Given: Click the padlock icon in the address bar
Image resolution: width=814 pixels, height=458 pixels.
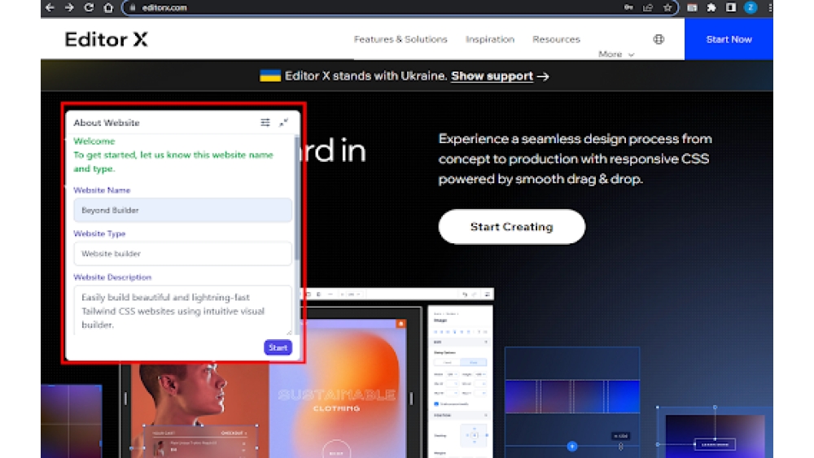Looking at the screenshot, I should coord(133,8).
